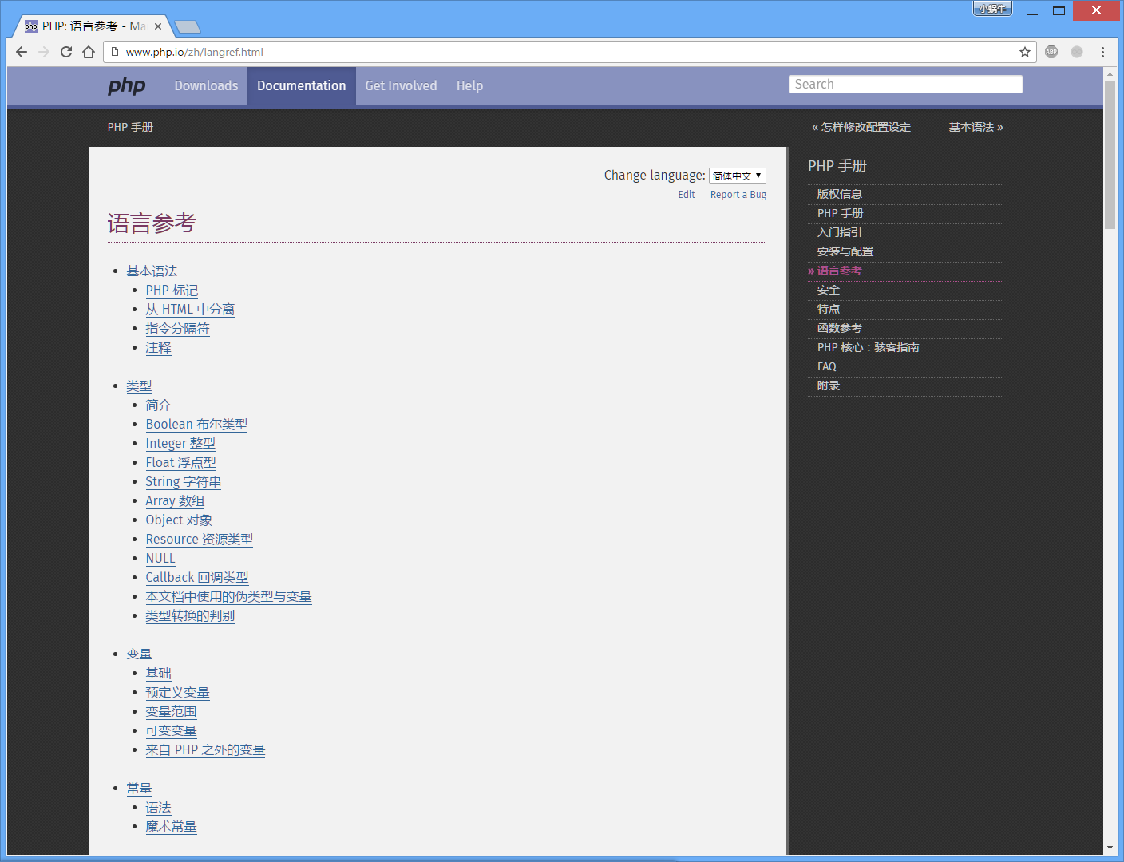1124x862 pixels.
Task: Open sidebar 安装与配置 item
Action: point(905,251)
